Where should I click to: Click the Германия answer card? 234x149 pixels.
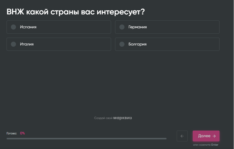[167, 27]
